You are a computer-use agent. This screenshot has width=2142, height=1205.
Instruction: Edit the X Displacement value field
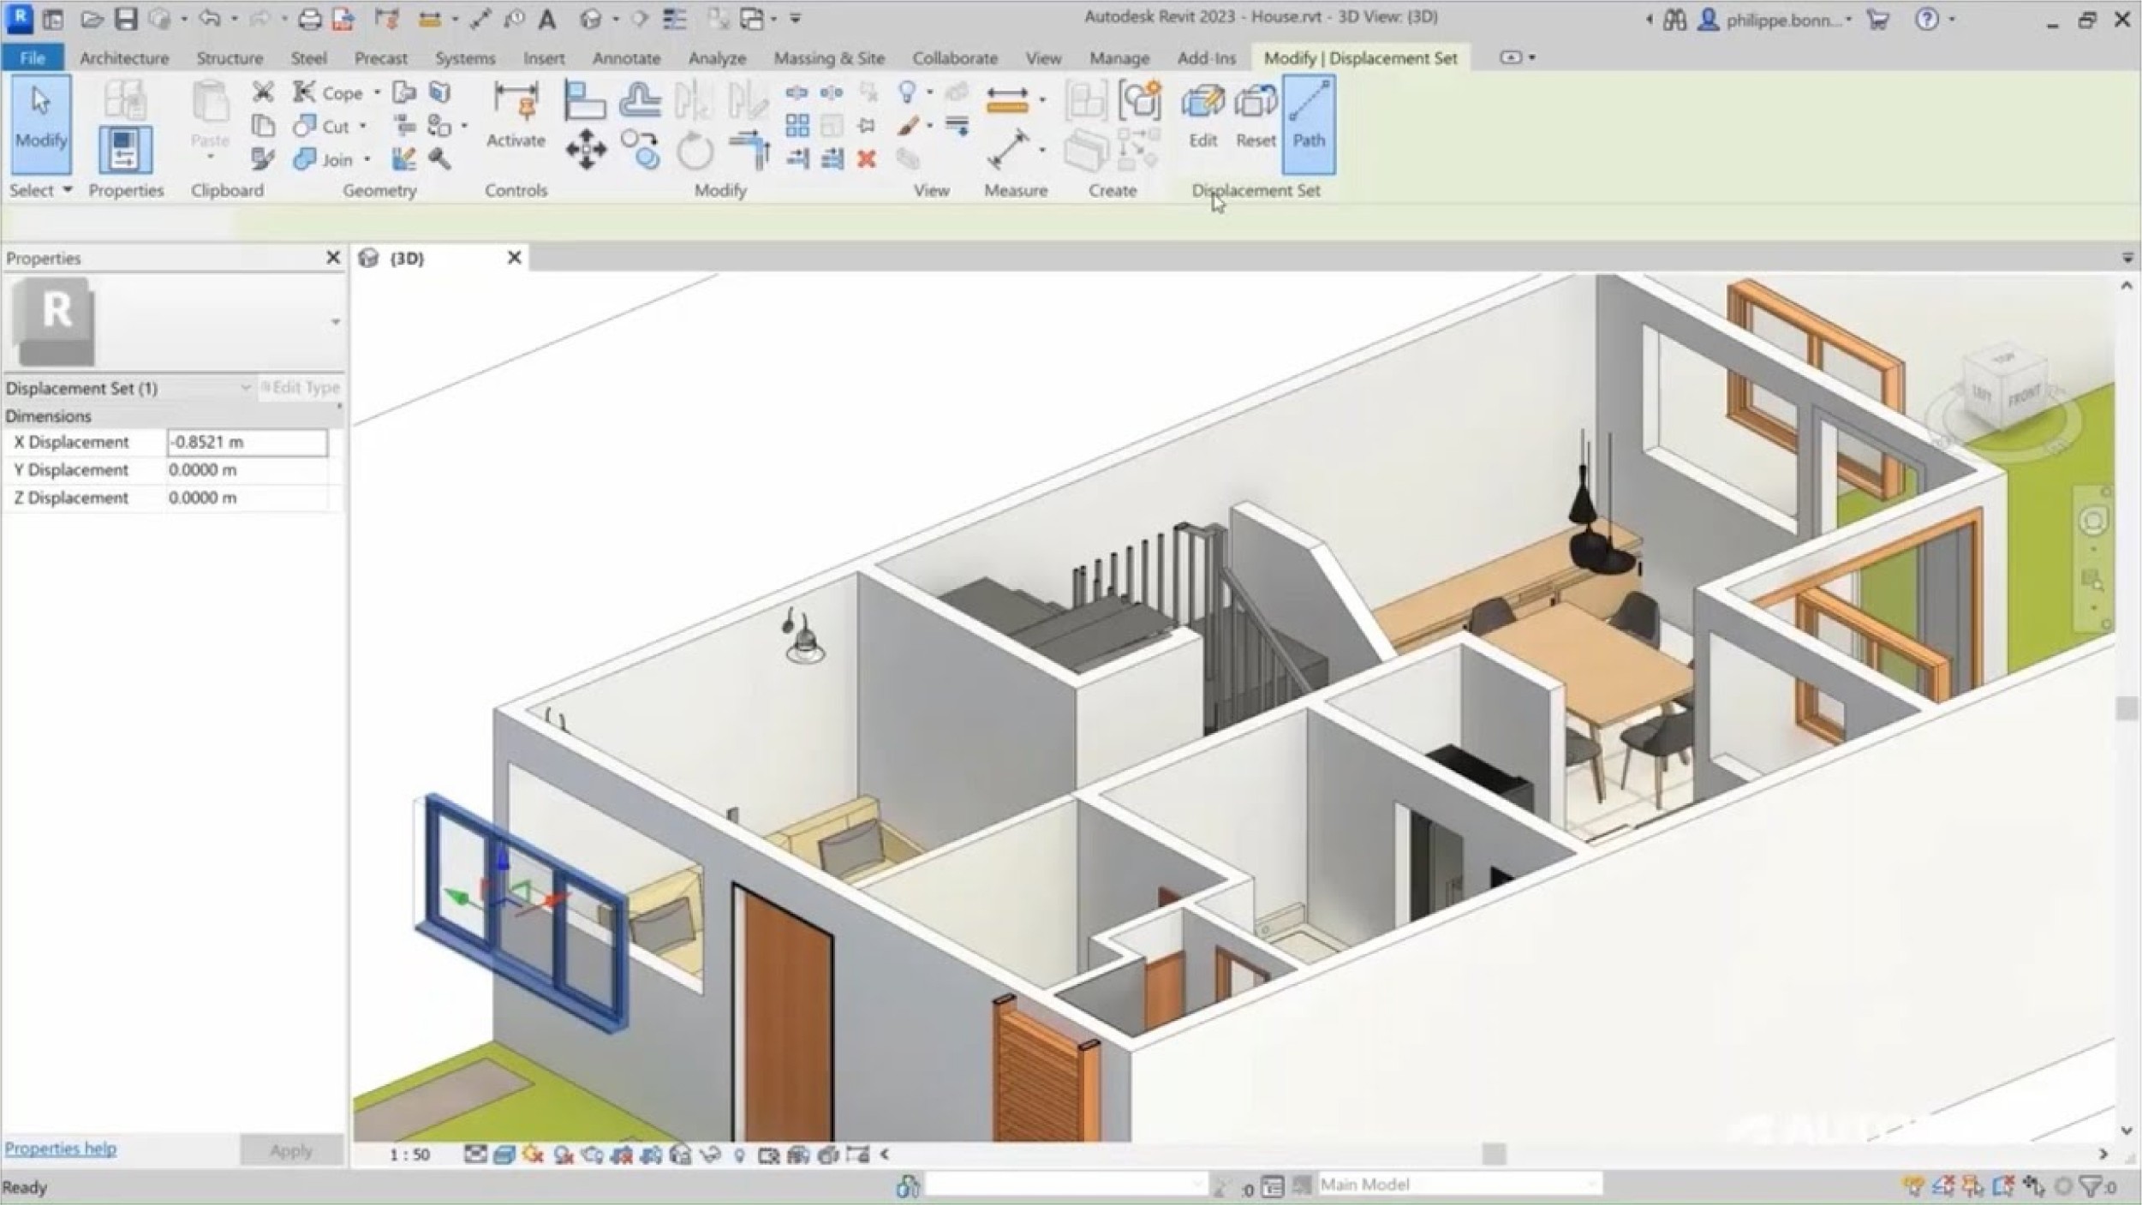tap(248, 442)
